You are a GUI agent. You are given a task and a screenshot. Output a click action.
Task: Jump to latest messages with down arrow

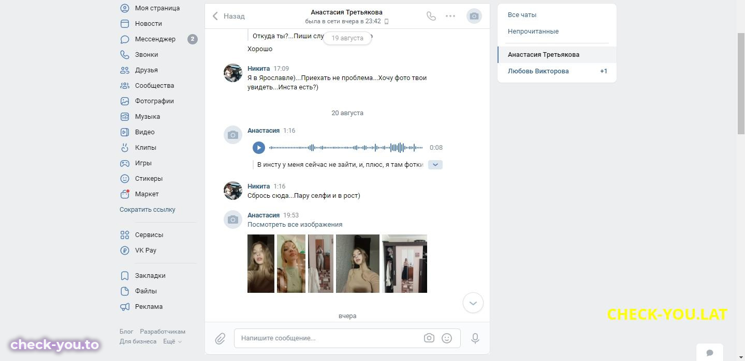tap(473, 303)
